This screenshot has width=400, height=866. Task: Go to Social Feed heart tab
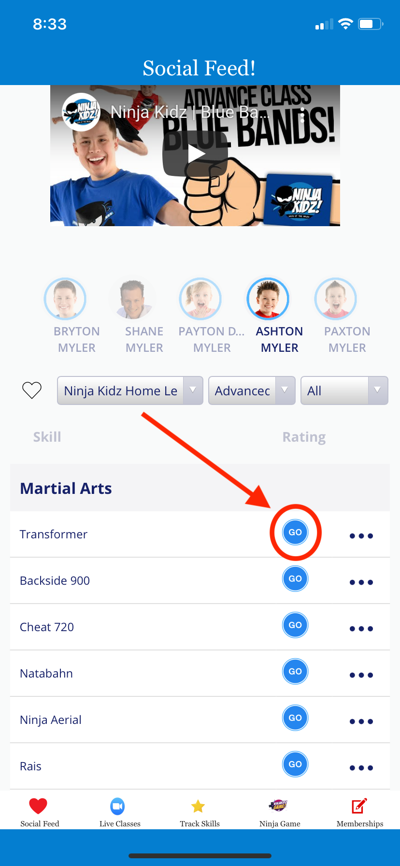click(x=38, y=806)
